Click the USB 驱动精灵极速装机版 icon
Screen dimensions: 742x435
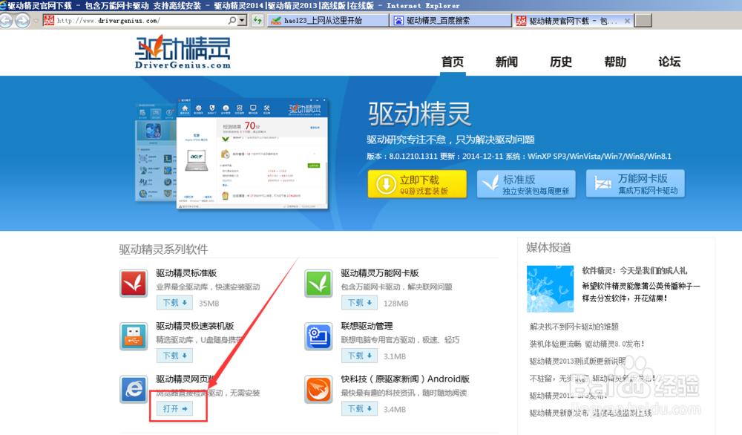pos(134,336)
